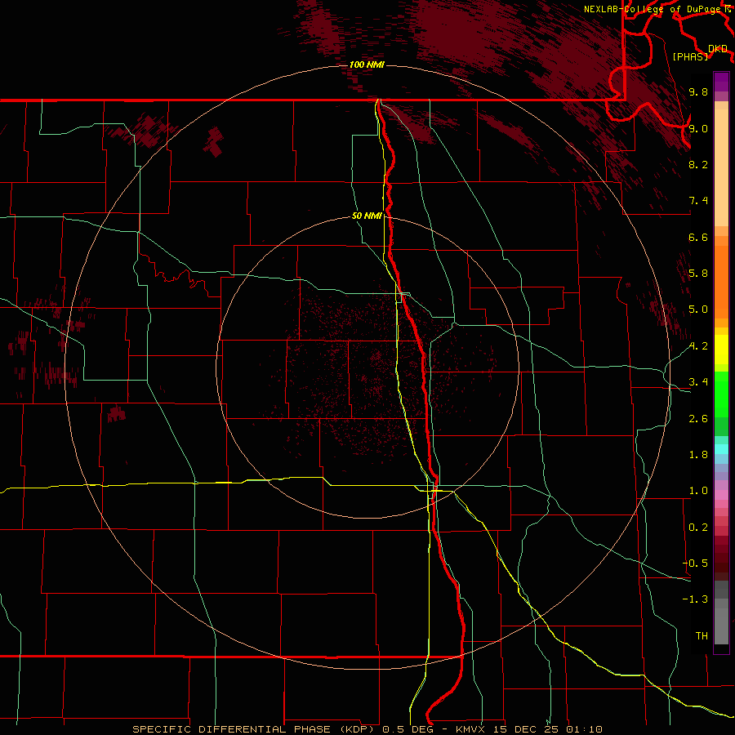Viewport: 735px width, 735px height.
Task: Click the 100 NMI range ring label
Action: [367, 65]
